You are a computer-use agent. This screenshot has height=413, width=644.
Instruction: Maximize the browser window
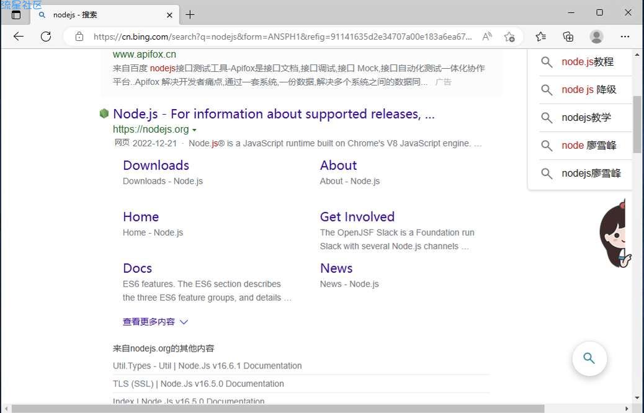(600, 13)
